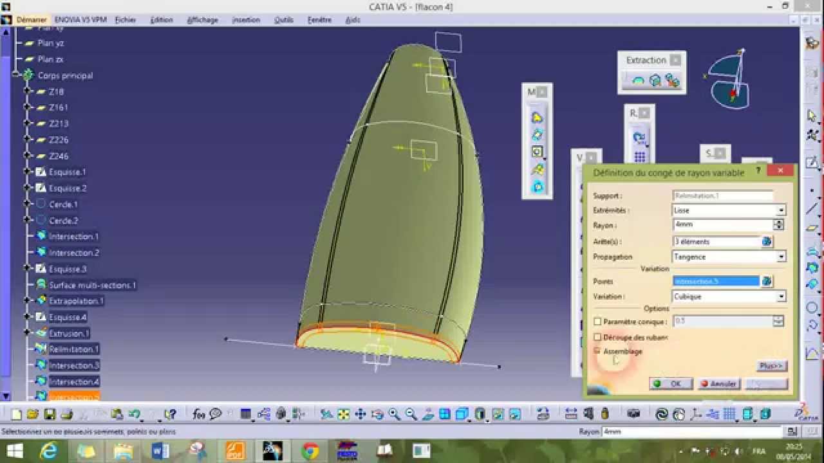Click the Fit All In view icon
This screenshot has height=463, width=824.
pos(344,415)
